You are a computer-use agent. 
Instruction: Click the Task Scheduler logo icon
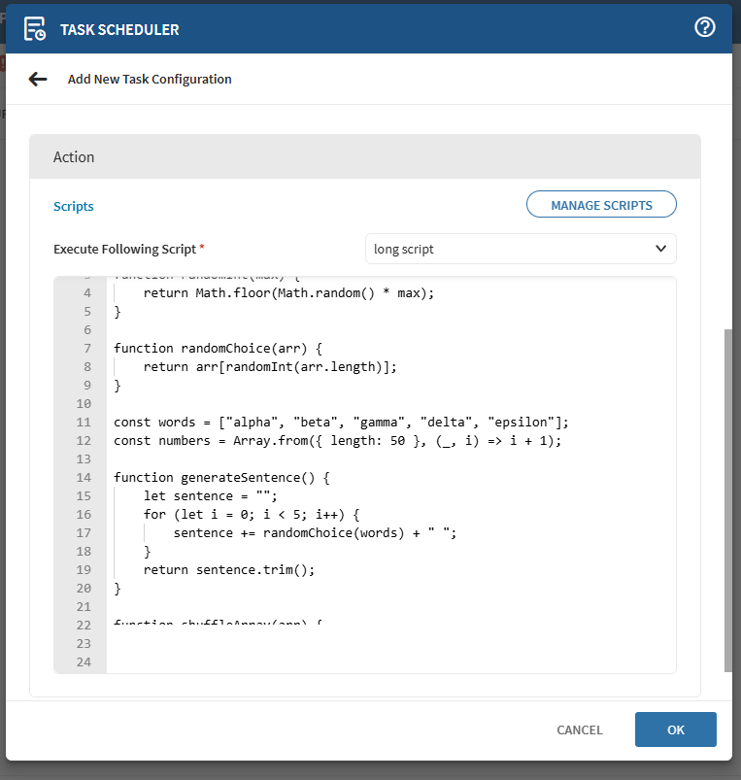[35, 29]
